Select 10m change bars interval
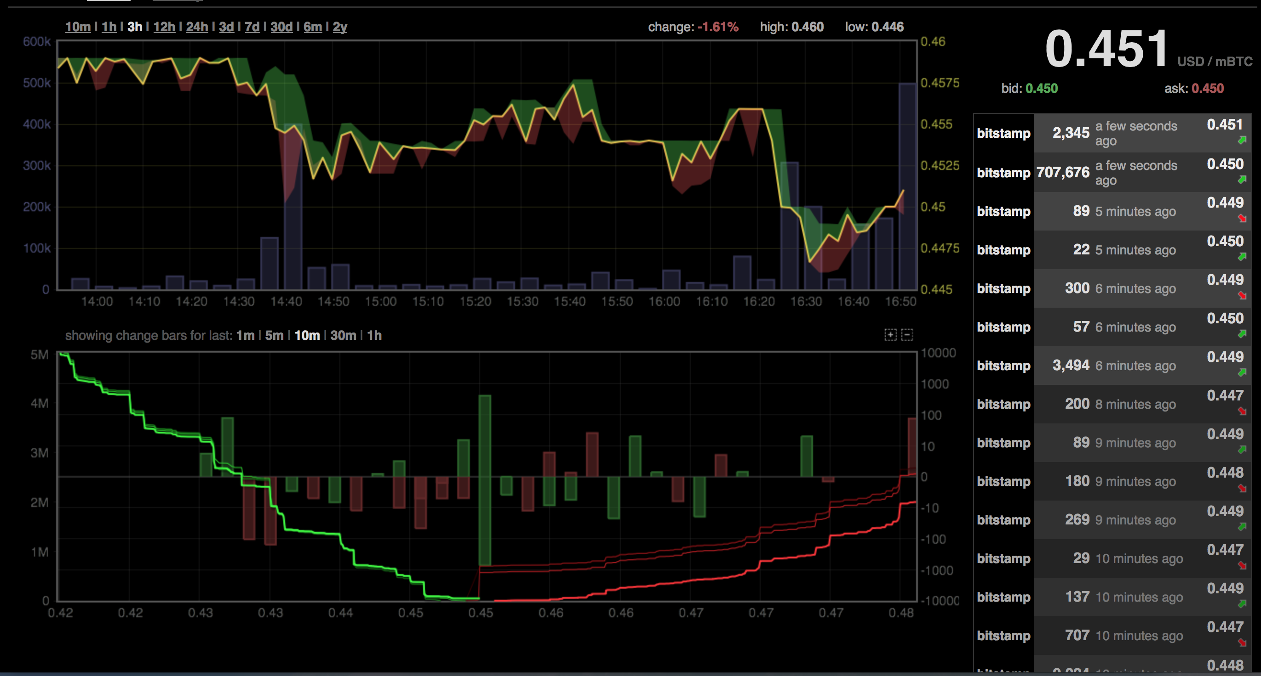 (x=307, y=335)
